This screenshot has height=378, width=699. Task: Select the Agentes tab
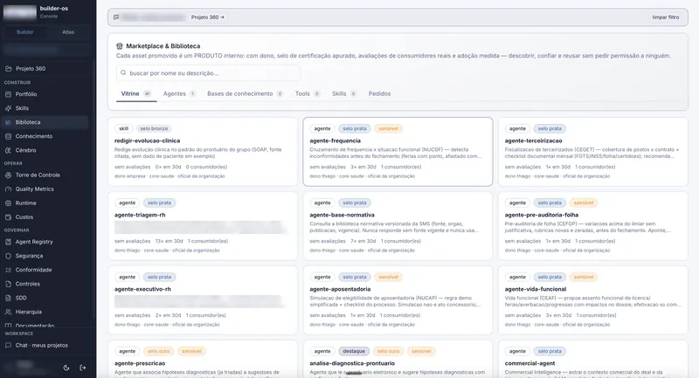[179, 93]
